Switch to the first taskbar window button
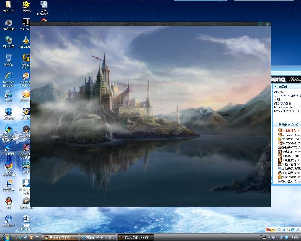 point(61,238)
